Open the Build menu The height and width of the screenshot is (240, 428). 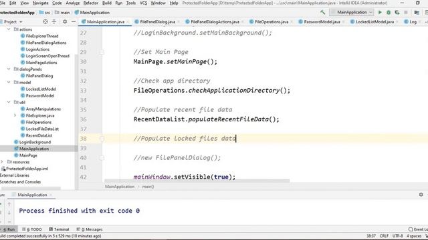pos(107,3)
